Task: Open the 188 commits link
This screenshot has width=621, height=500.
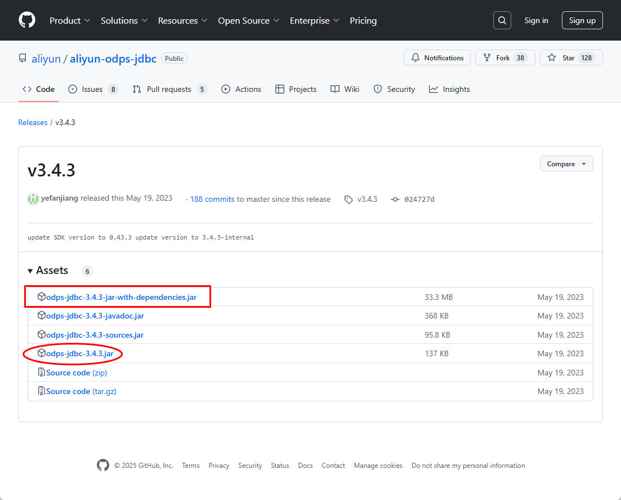Action: coord(212,199)
